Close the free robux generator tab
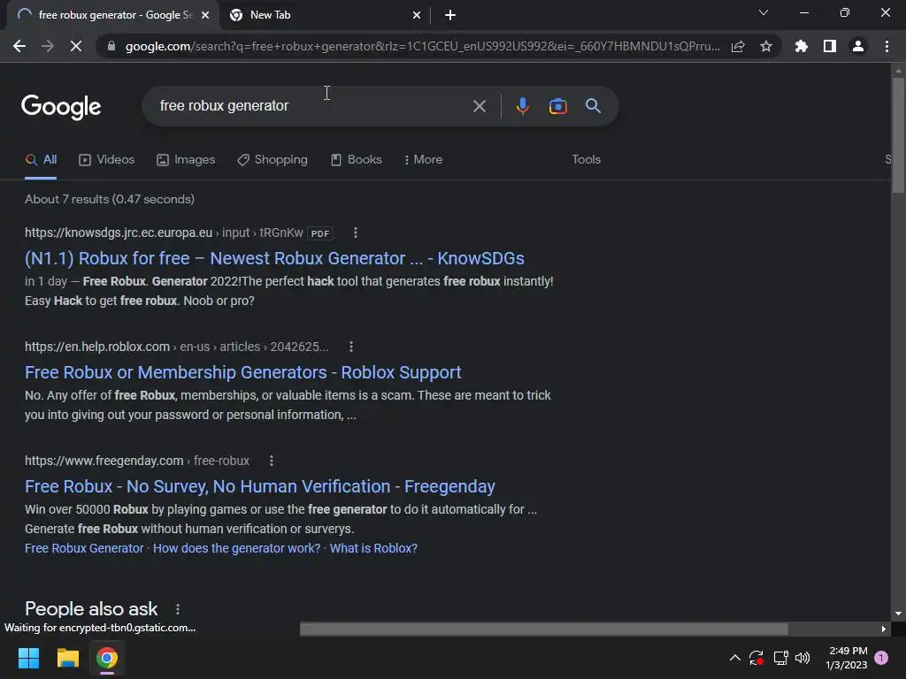 pyautogui.click(x=205, y=15)
